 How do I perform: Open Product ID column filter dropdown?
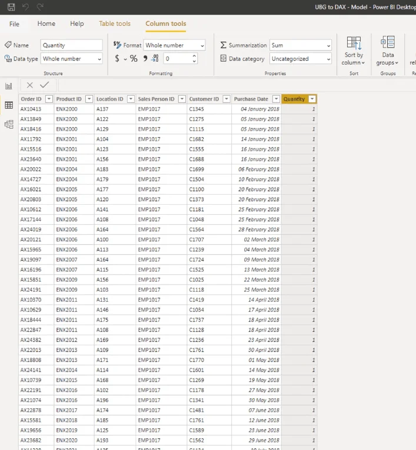click(89, 99)
